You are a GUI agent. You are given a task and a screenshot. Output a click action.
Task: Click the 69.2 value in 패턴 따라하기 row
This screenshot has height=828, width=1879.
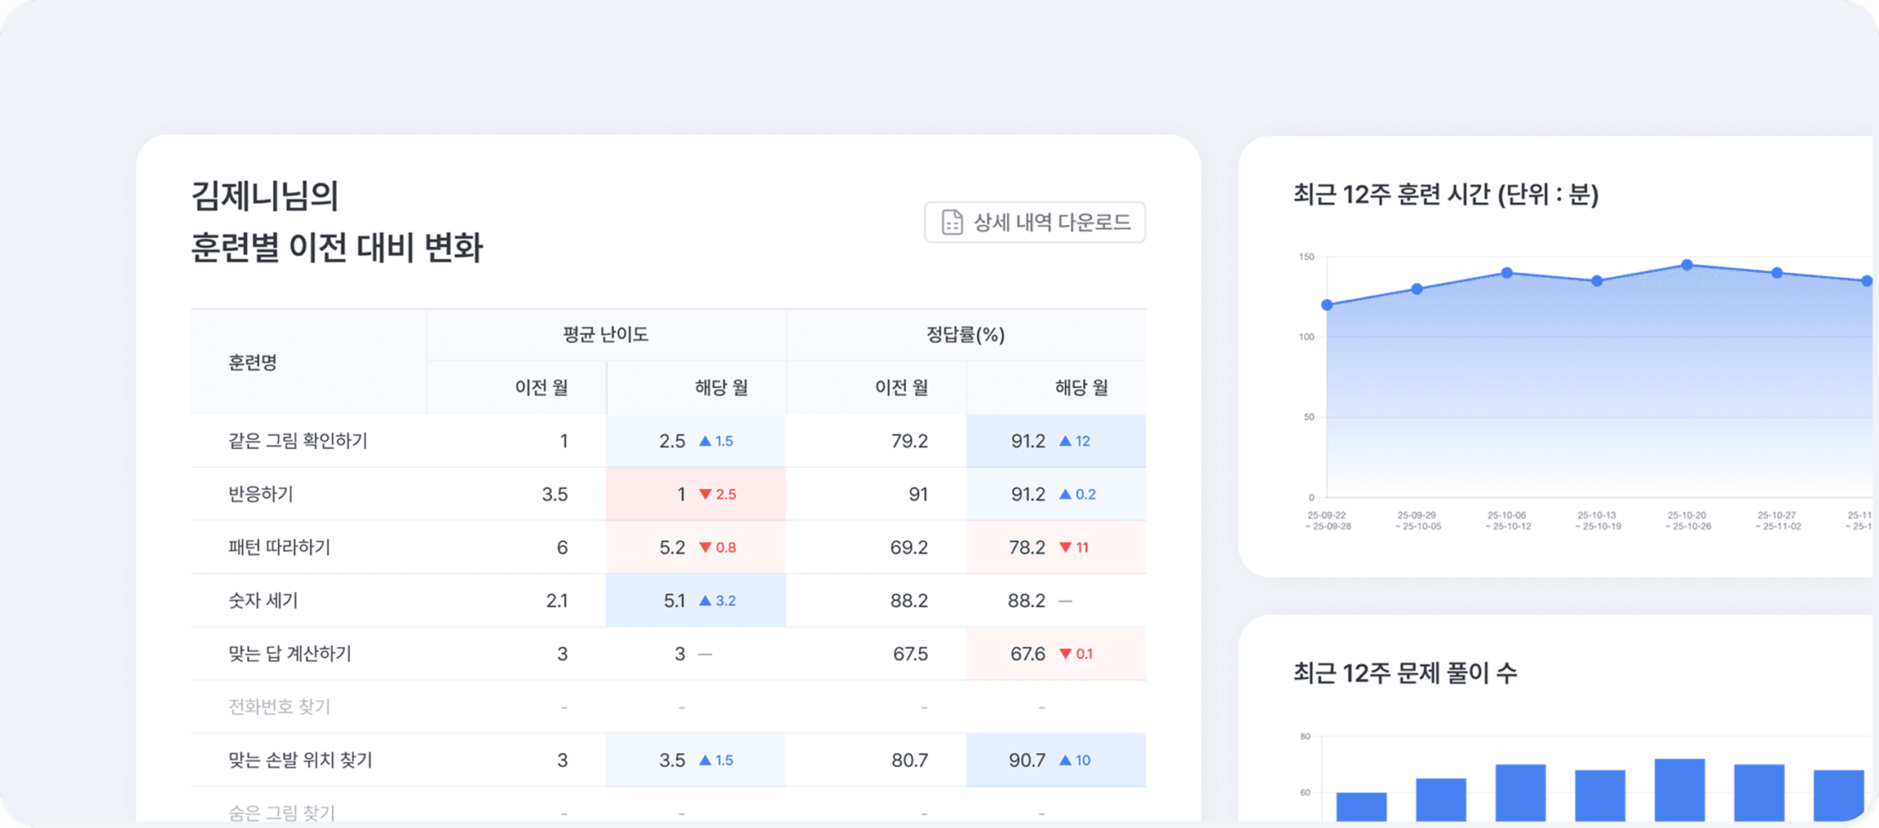pyautogui.click(x=909, y=548)
